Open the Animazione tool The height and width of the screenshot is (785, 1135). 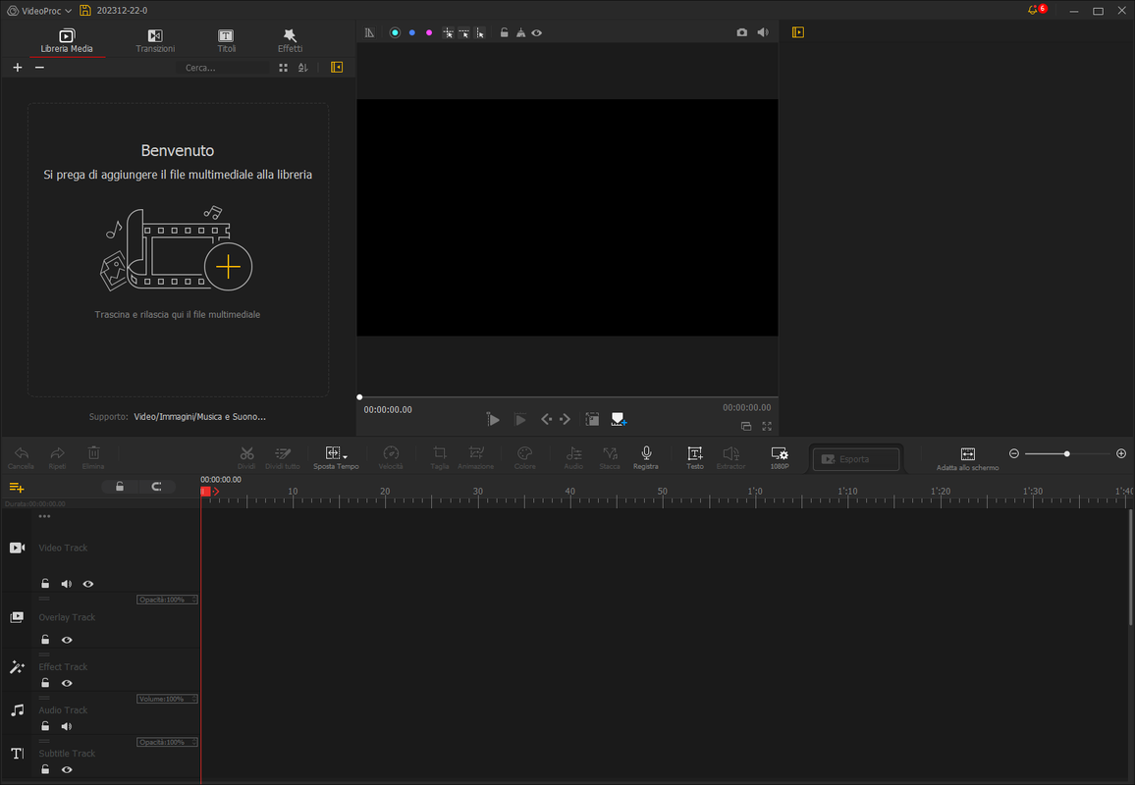click(x=475, y=458)
